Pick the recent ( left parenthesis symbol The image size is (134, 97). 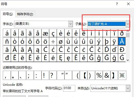(x=76, y=75)
